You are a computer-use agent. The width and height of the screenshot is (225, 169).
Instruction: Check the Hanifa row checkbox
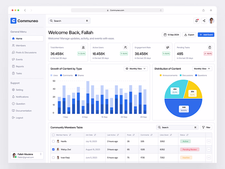coord(53,141)
